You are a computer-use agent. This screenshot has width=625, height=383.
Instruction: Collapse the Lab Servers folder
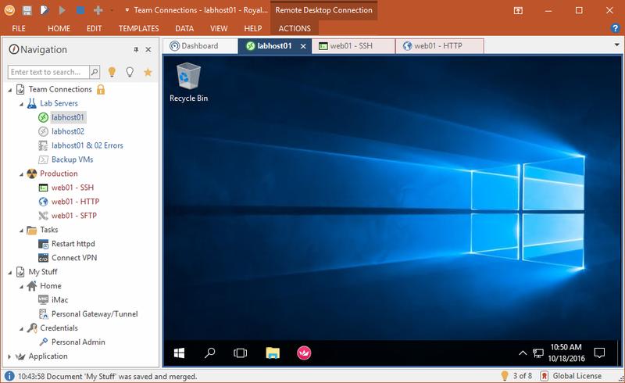(21, 103)
